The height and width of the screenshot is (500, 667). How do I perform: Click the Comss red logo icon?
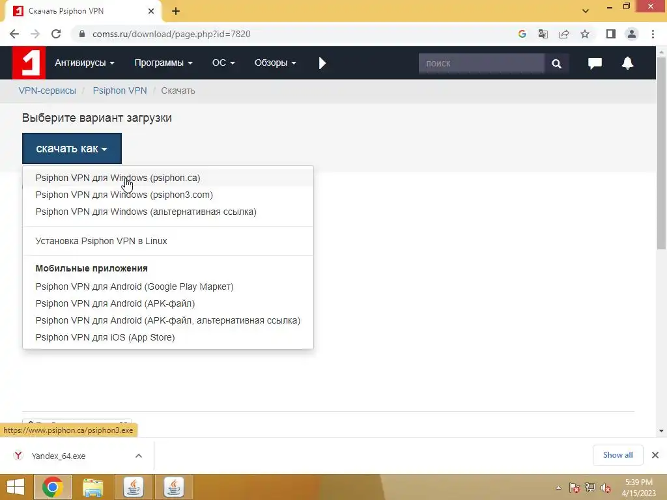click(29, 63)
